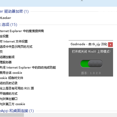Viewport: 117px width, 117px height.
Task: Collapse the 和桌面连接 (1) group header
Action: 17,111
